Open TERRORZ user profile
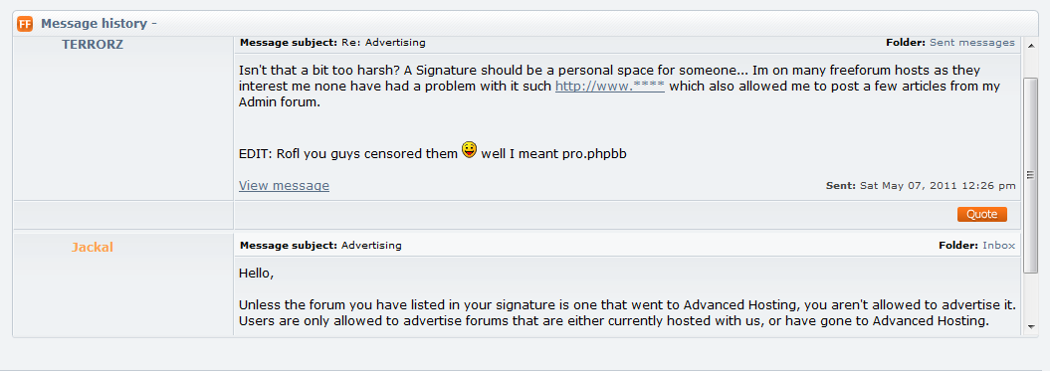The image size is (1050, 371). tap(93, 45)
